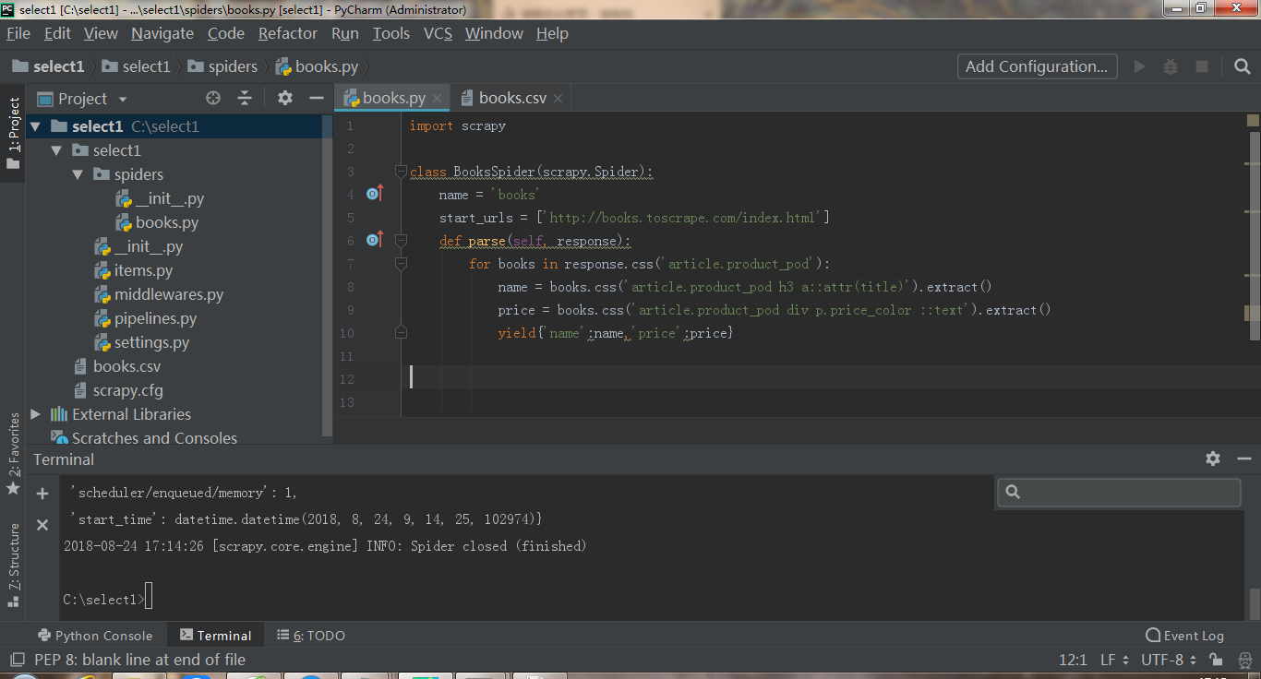Toggle the fold marker on parse method line
This screenshot has width=1261, height=679.
(x=401, y=241)
